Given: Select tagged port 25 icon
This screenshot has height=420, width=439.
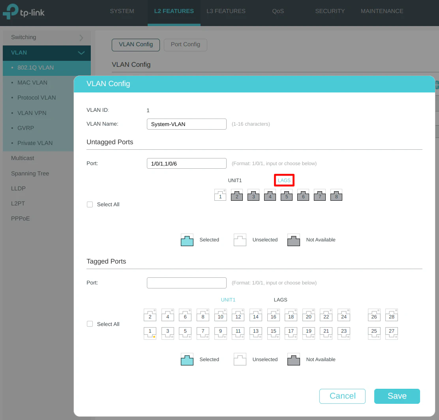Looking at the screenshot, I should tap(374, 333).
